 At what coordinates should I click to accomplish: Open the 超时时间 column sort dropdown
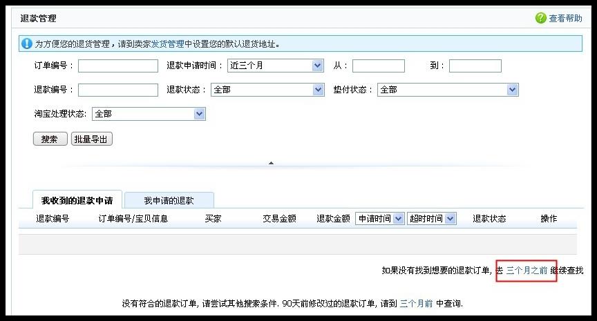(432, 219)
